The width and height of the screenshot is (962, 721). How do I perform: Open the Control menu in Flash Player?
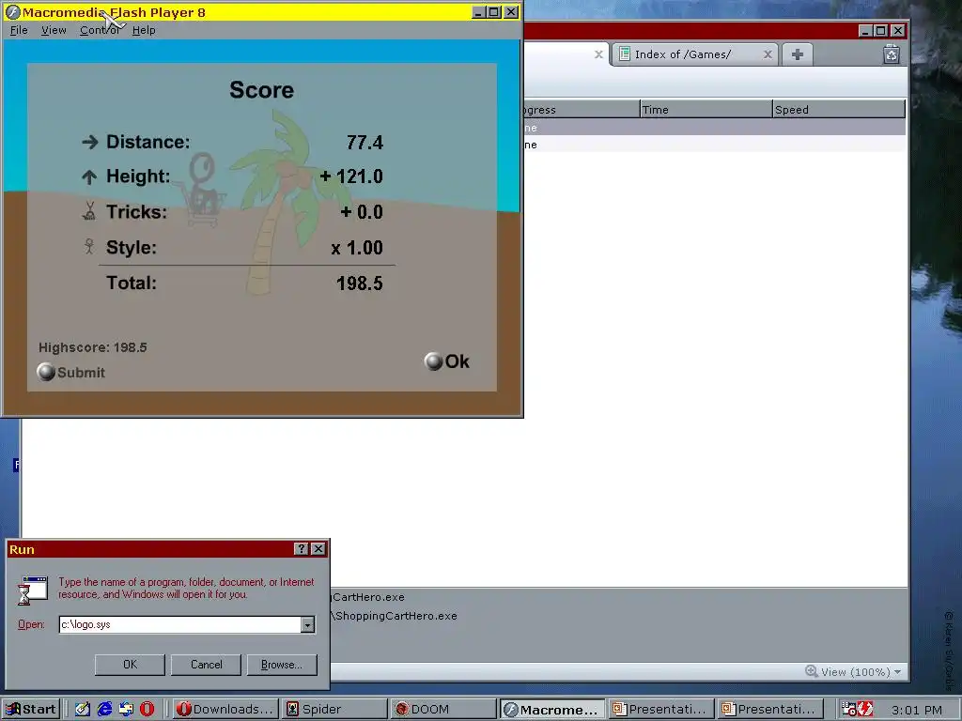tap(100, 30)
